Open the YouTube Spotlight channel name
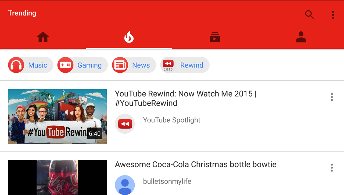Image resolution: width=344 pixels, height=195 pixels. click(x=172, y=120)
